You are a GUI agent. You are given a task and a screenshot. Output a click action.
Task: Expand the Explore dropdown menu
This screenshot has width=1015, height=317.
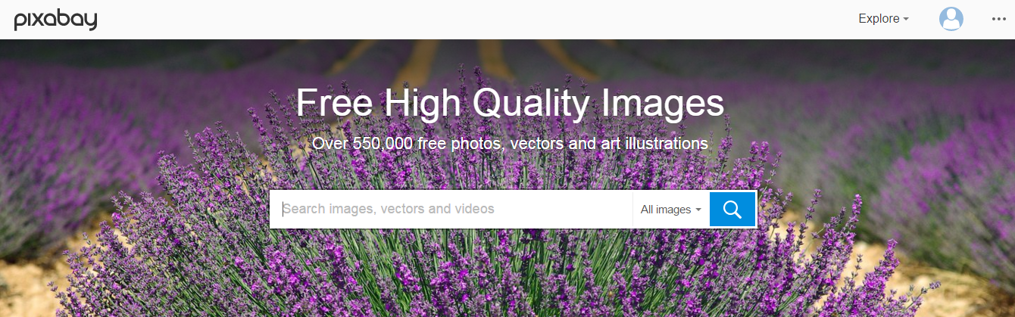coord(883,19)
